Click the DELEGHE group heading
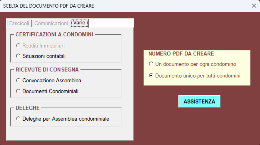Screen dimensions: 260x145 pyautogui.click(x=28, y=108)
